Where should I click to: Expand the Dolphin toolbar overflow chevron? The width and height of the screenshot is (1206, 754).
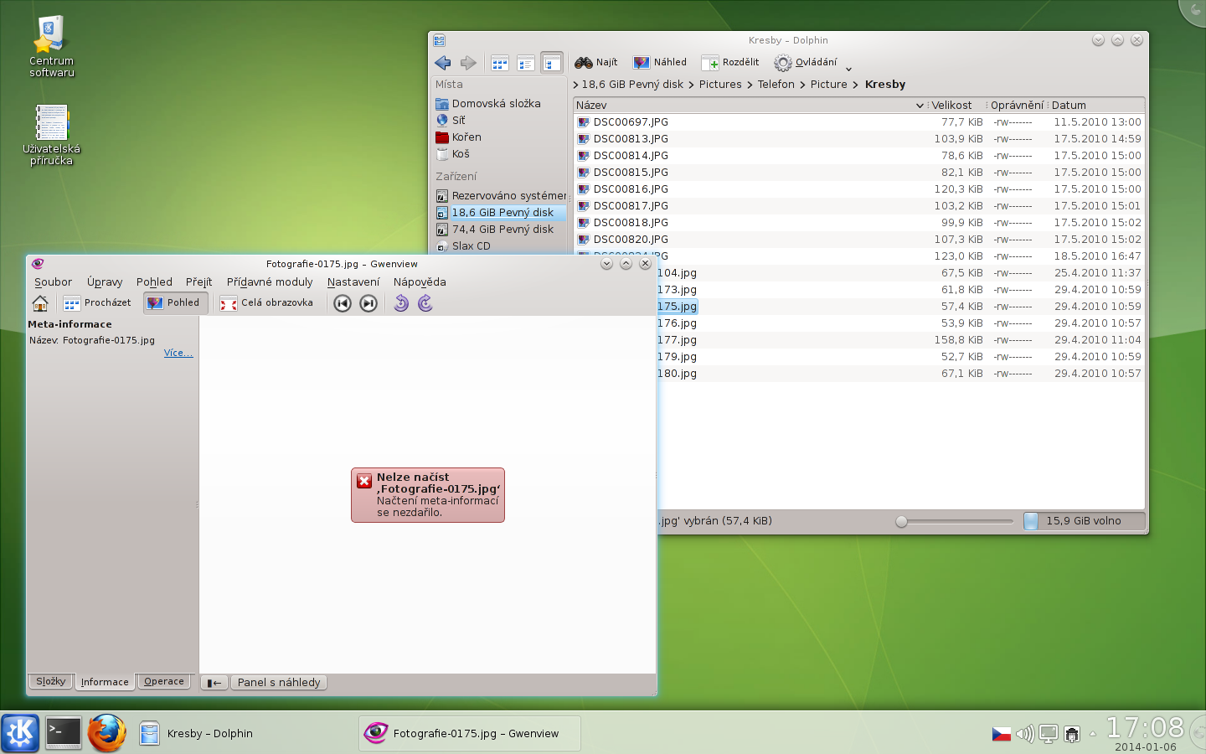coord(848,69)
